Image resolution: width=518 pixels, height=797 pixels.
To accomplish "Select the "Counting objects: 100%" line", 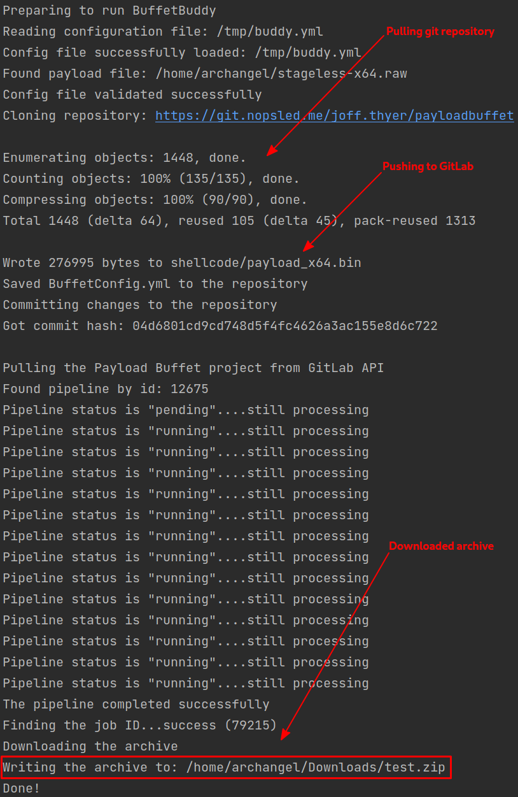I will [x=151, y=179].
